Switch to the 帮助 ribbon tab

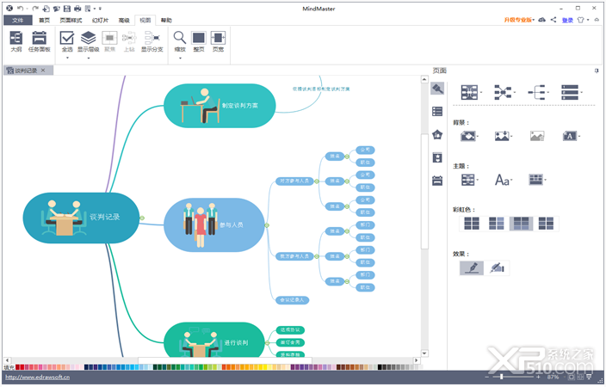(x=166, y=20)
